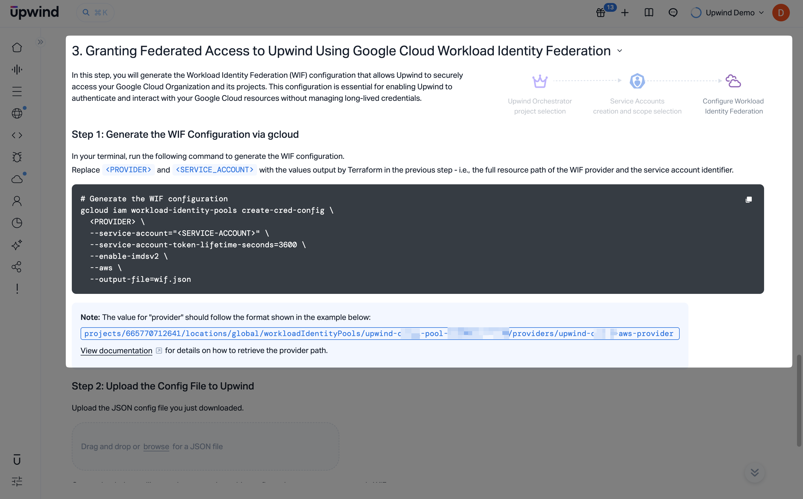Open the sparkle AI sidebar icon

tap(17, 245)
